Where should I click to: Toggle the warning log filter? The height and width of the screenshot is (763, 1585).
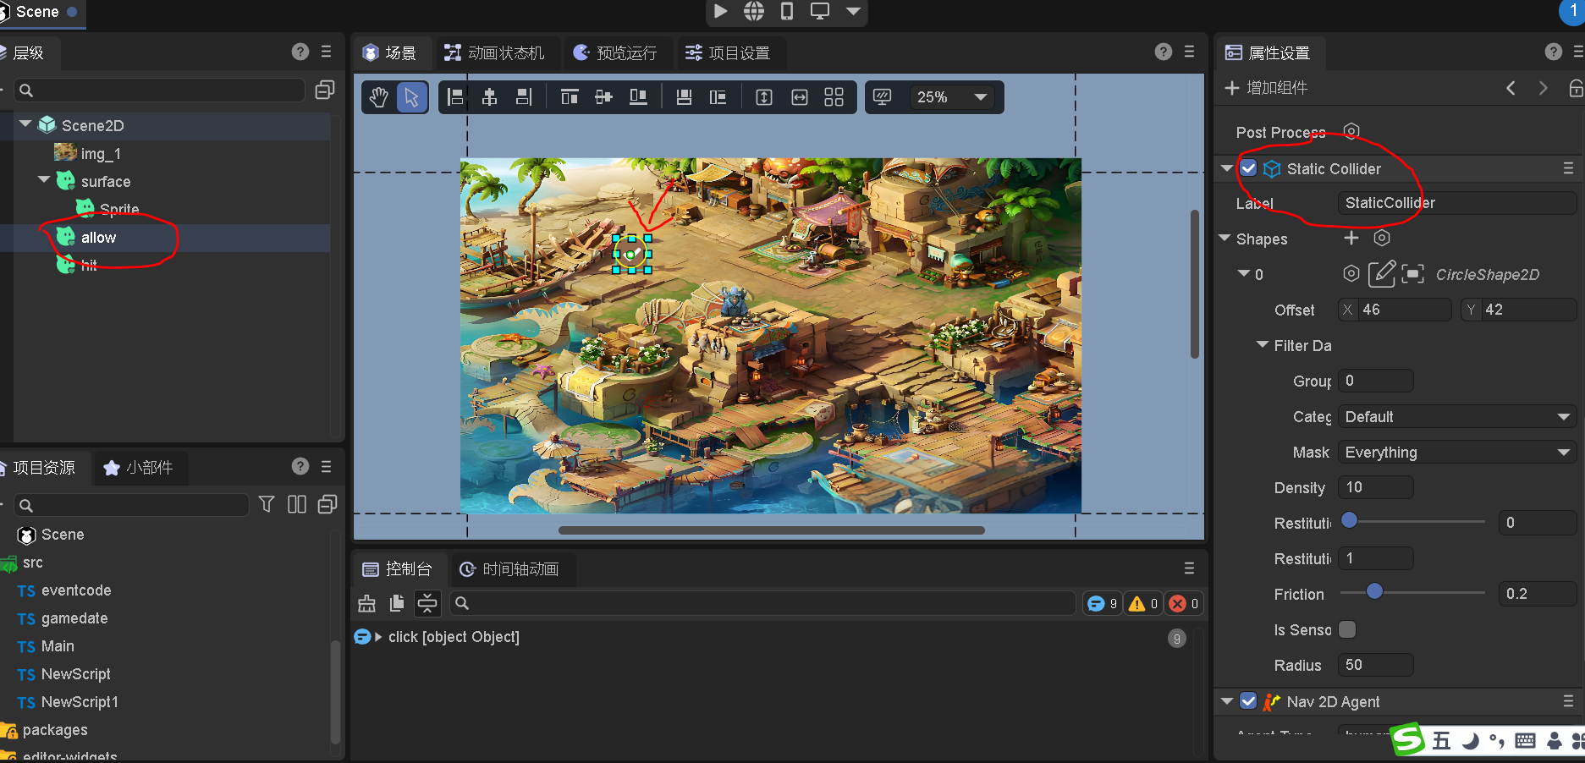[x=1143, y=603]
